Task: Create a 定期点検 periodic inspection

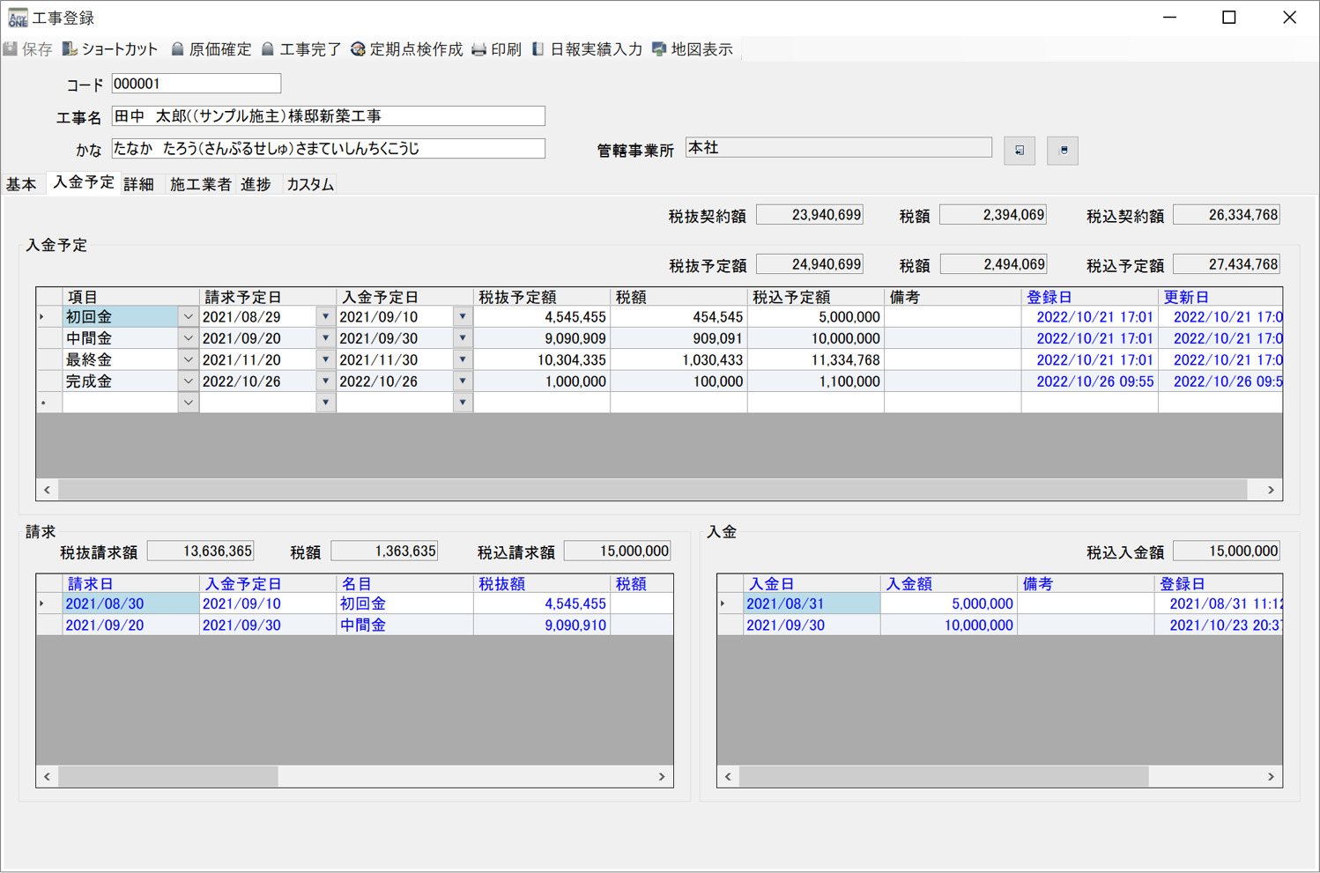Action: tap(411, 49)
